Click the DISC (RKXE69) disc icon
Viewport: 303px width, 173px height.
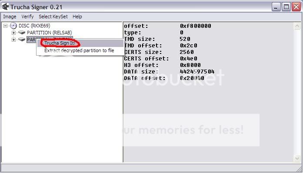(13, 26)
